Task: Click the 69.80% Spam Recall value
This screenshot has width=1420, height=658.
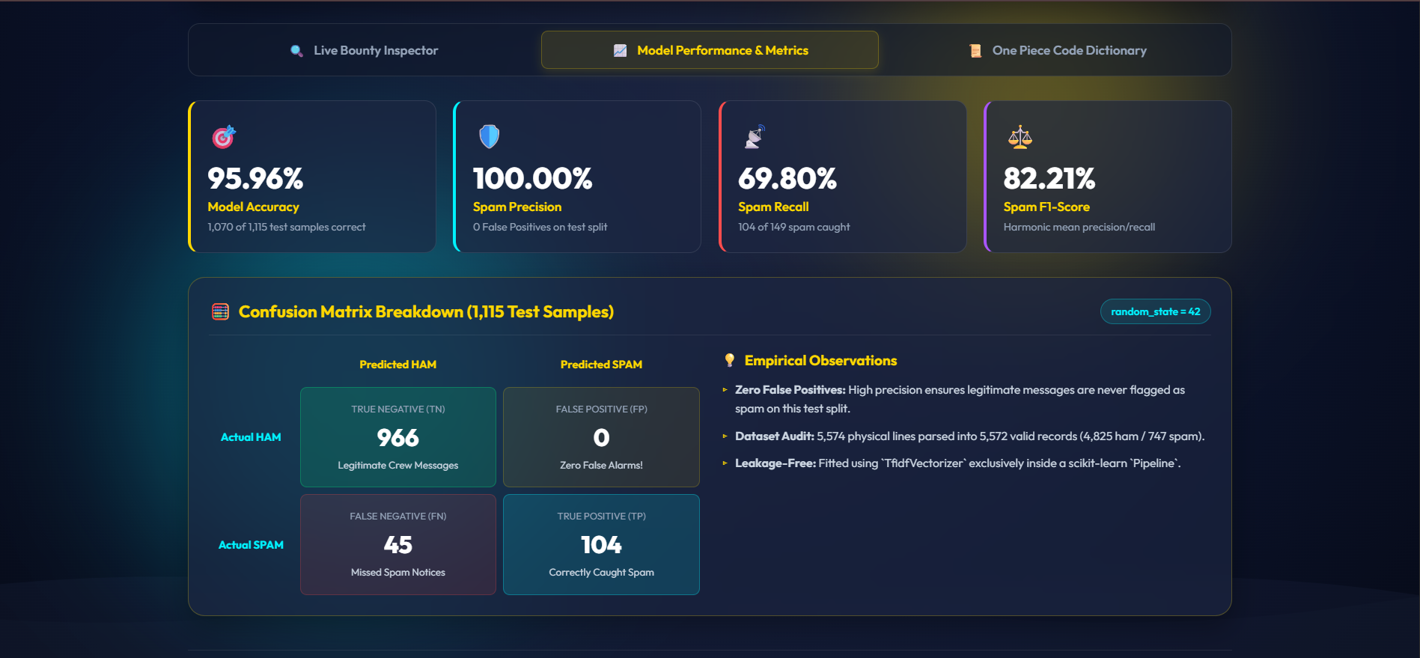Action: click(x=787, y=179)
